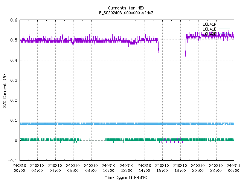Click the blue LCL42B trace near 0.08 A
Image resolution: width=241 pixels, height=181 pixels.
click(x=127, y=124)
